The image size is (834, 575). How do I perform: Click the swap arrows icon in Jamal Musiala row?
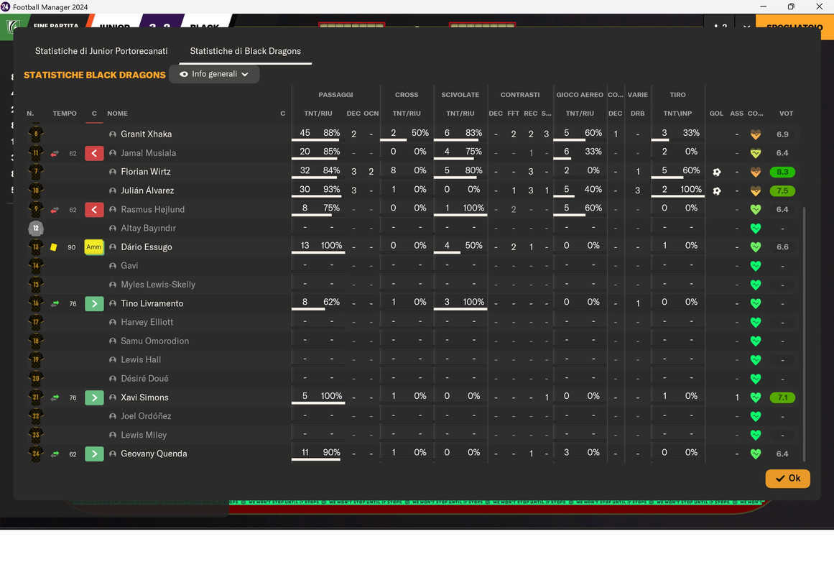[55, 153]
